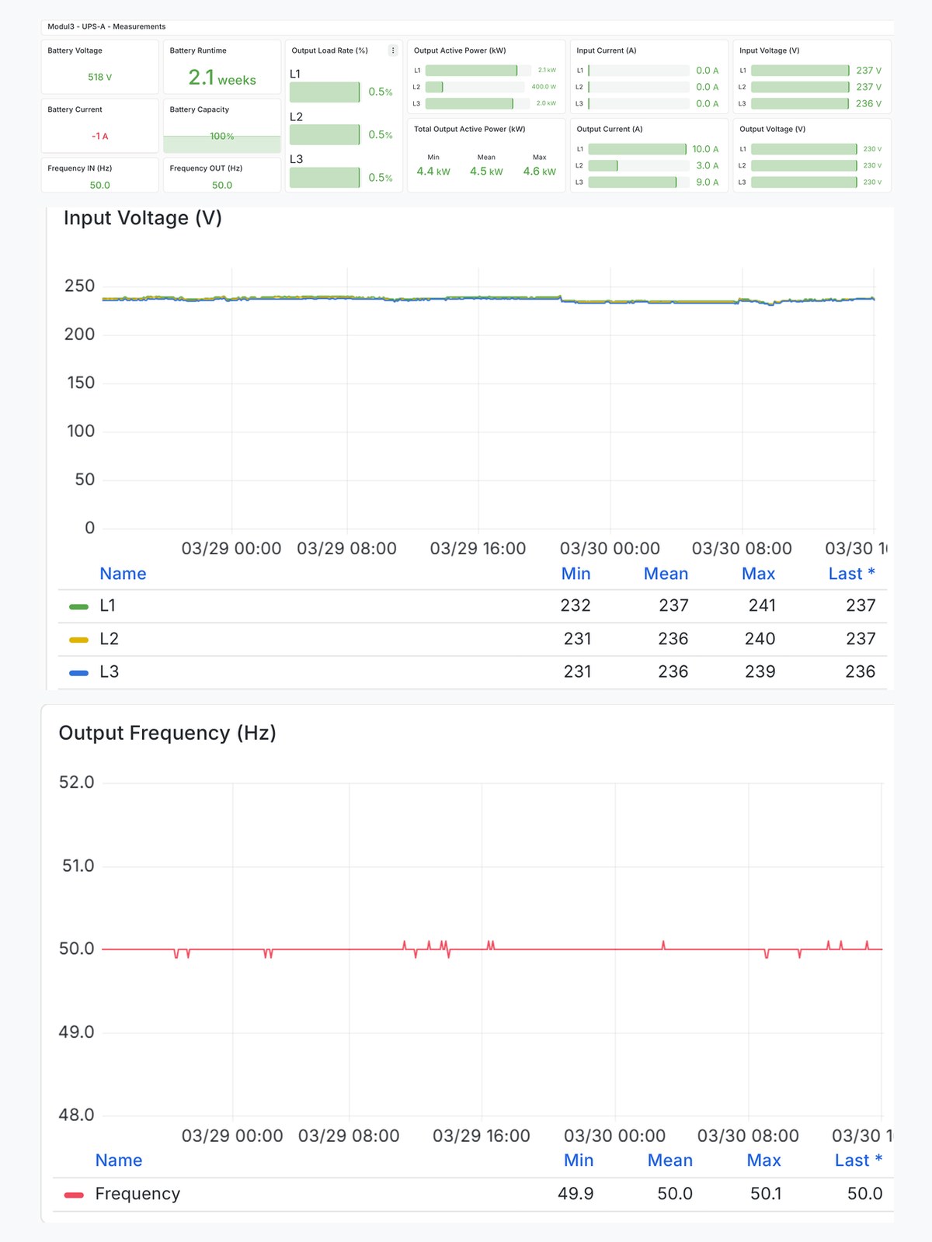The width and height of the screenshot is (932, 1242).
Task: Click the green L1 legend color swatch
Action: coord(78,606)
